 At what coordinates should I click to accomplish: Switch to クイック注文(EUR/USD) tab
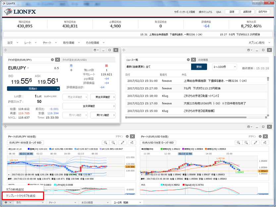[x=75, y=60]
